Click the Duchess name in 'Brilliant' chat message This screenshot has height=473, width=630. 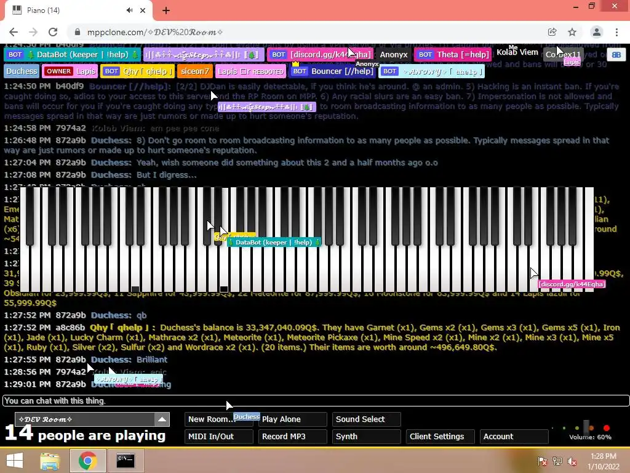point(111,360)
